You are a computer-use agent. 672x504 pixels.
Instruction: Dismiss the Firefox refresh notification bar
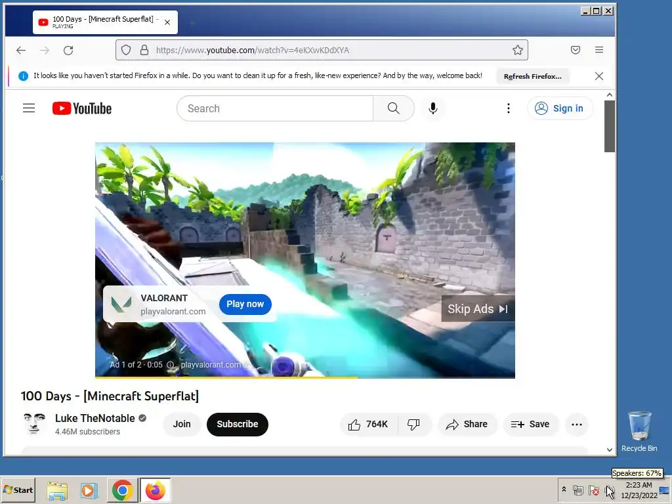(599, 76)
